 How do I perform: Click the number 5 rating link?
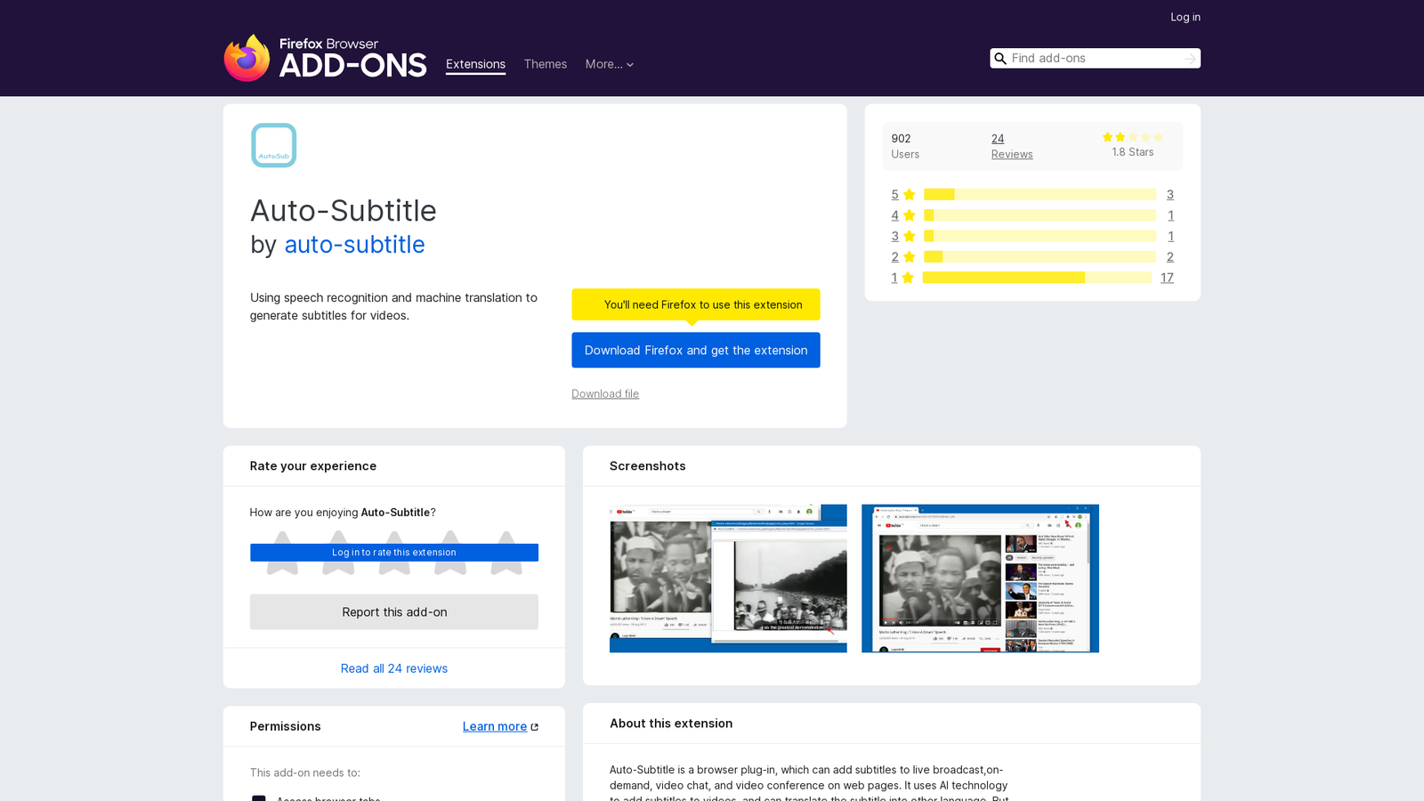coord(894,195)
